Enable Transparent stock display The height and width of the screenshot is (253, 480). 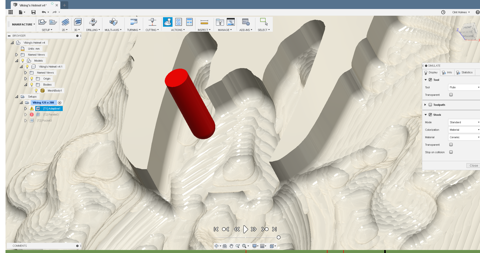click(451, 145)
